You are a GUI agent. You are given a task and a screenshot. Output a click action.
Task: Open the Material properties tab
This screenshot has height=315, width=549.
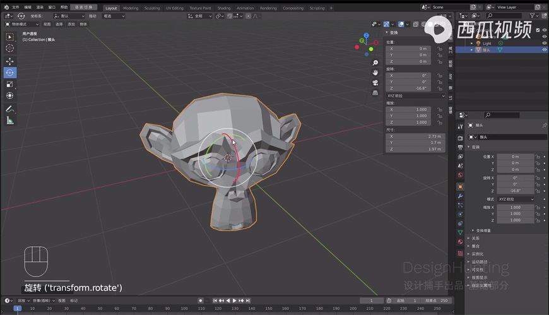(460, 242)
